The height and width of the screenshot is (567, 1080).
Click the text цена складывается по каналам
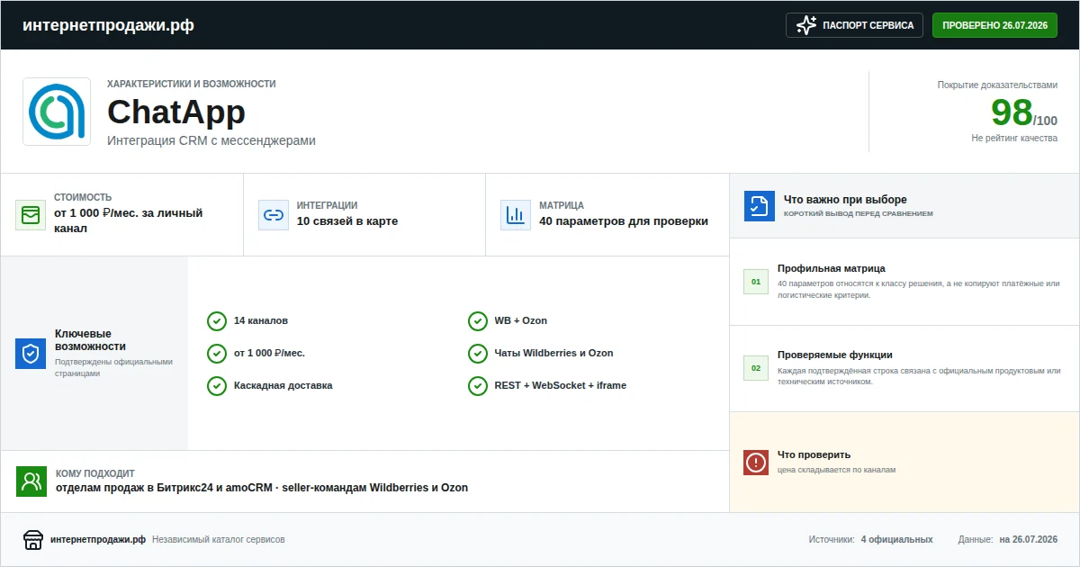point(837,470)
